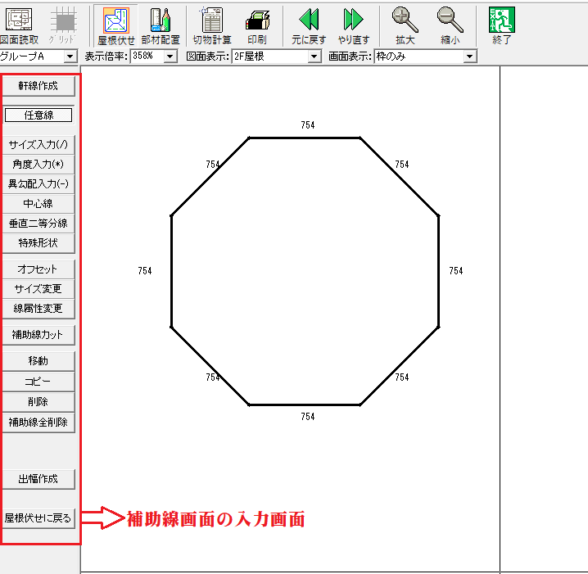Click the right edge 754 dimension label
This screenshot has height=574, width=588.
[456, 271]
